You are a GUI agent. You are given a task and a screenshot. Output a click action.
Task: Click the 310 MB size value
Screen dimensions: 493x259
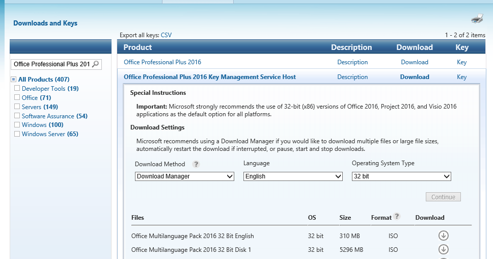[349, 236]
